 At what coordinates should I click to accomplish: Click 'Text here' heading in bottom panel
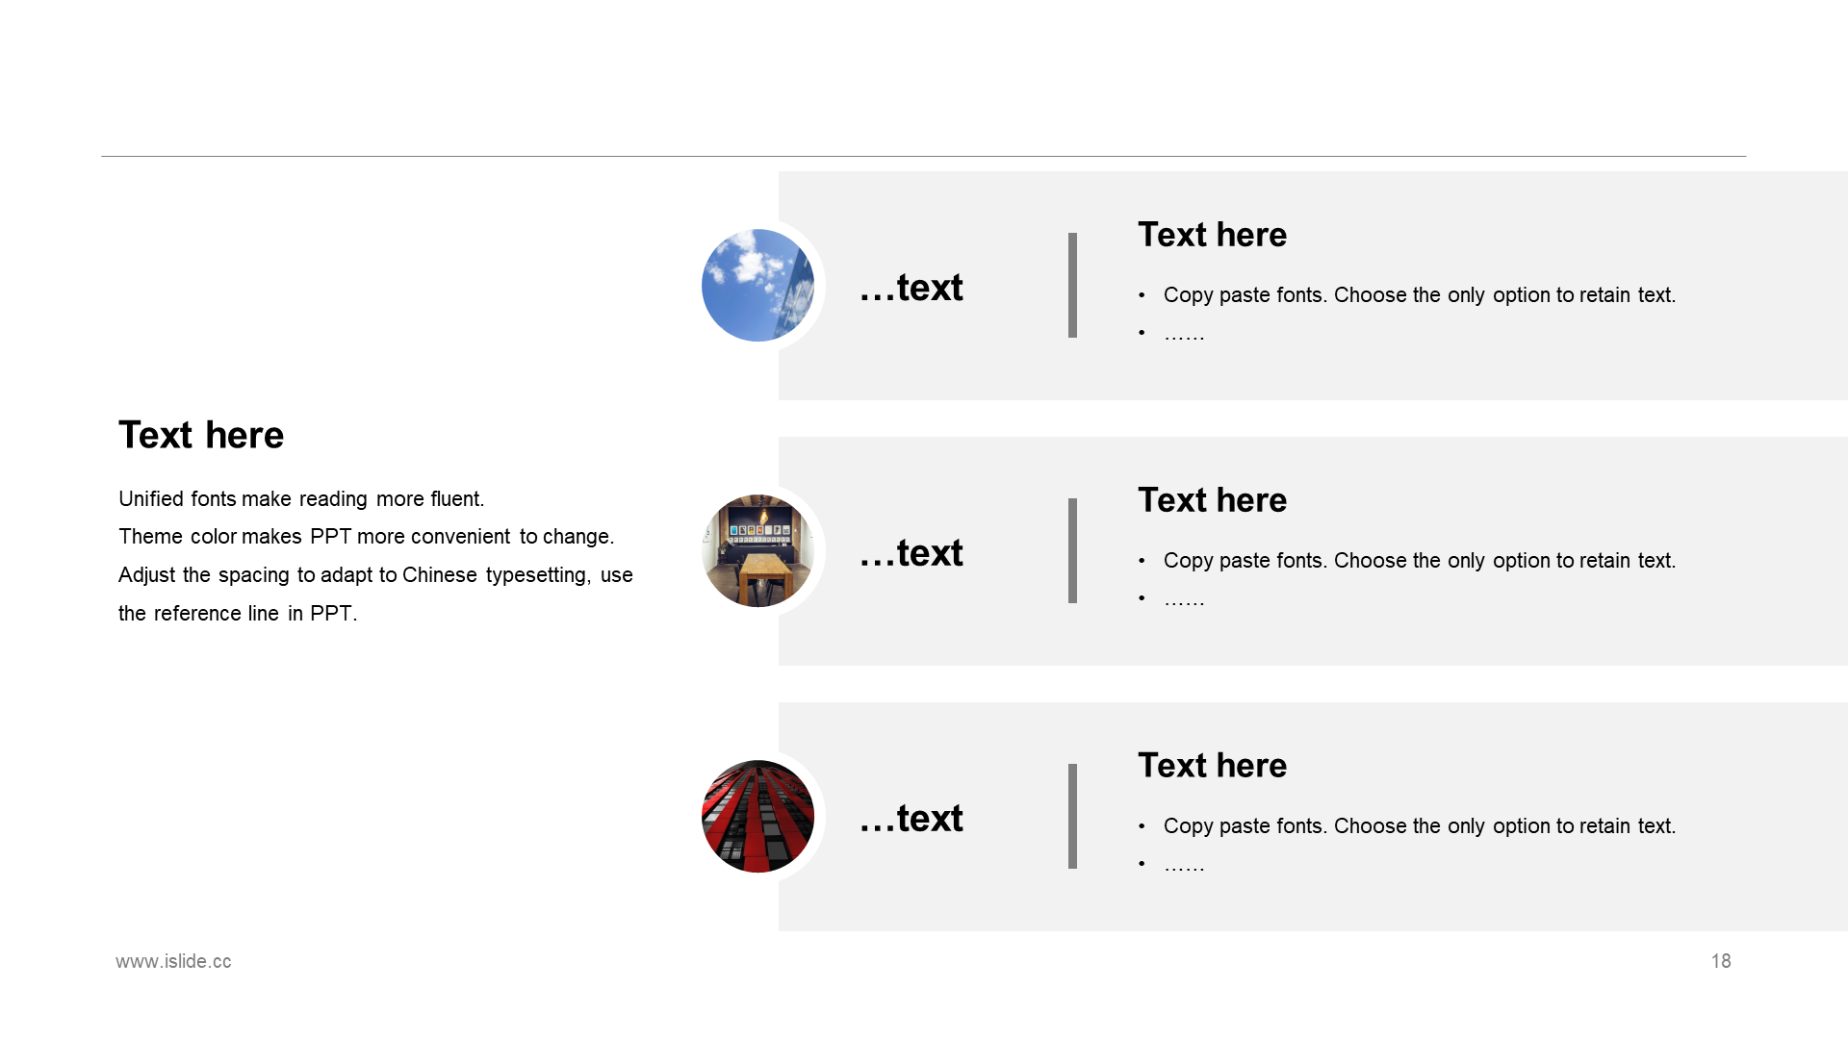pyautogui.click(x=1212, y=766)
